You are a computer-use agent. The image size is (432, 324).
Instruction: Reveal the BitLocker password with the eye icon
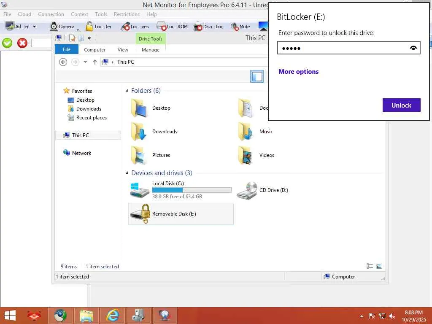pyautogui.click(x=413, y=48)
